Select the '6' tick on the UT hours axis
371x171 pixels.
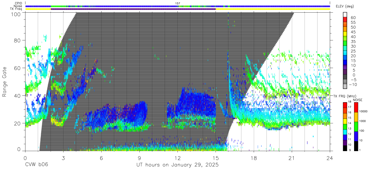(x=101, y=158)
